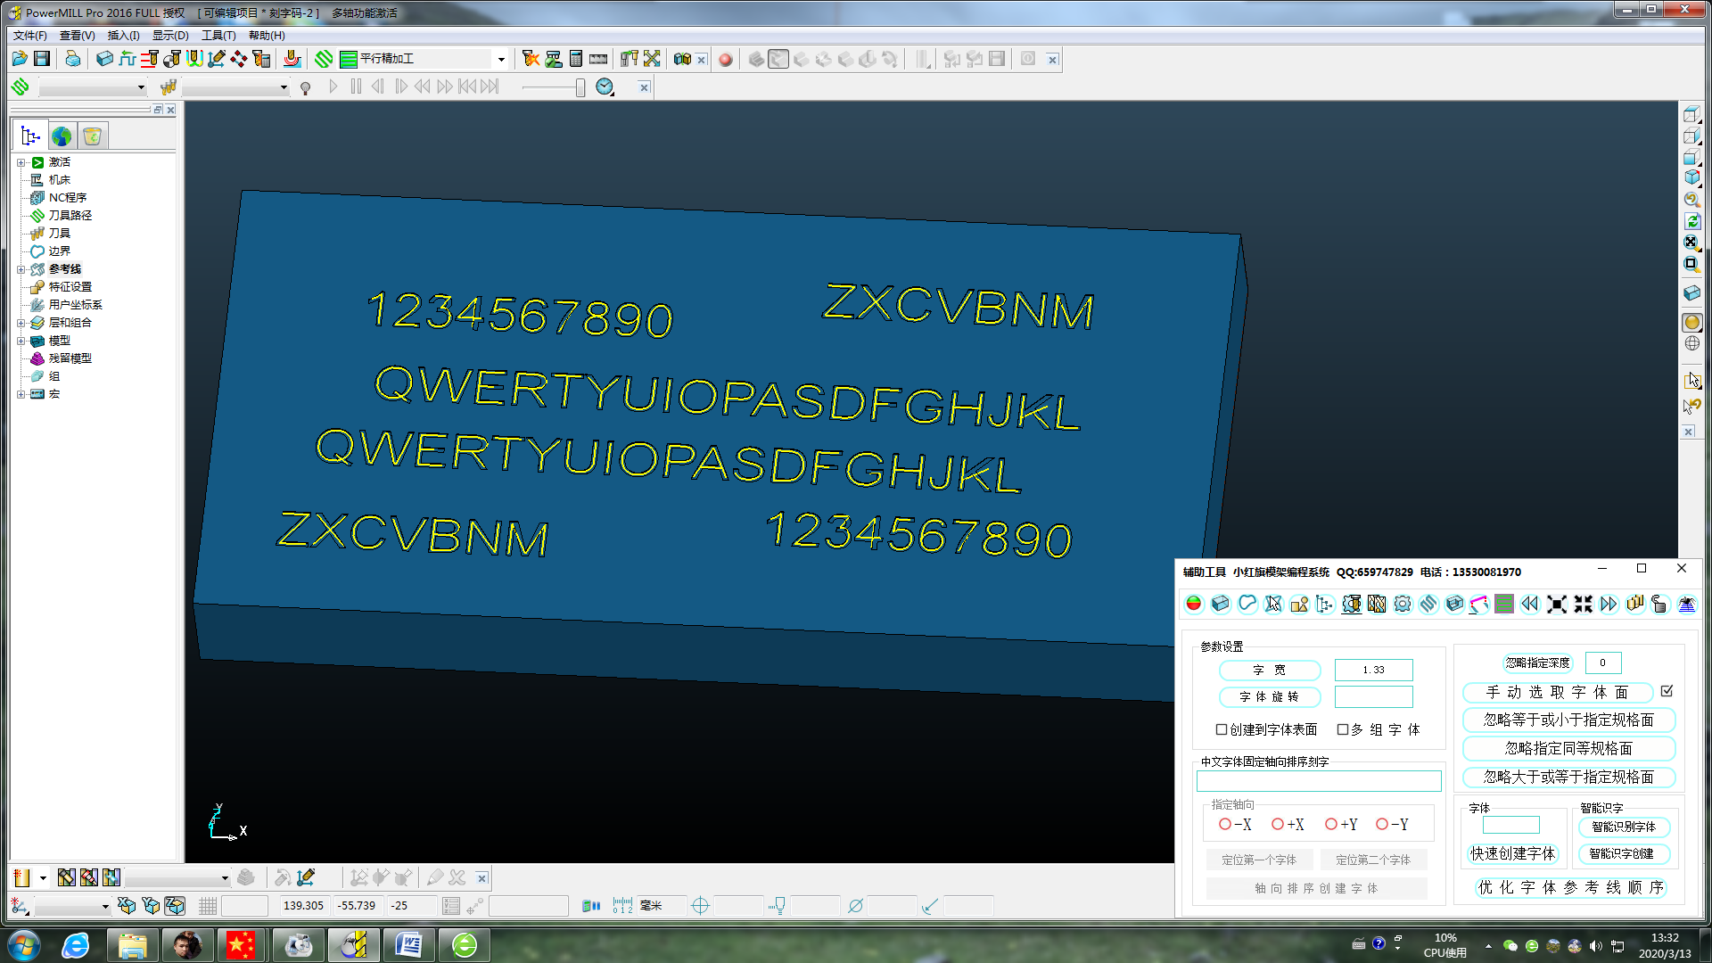Screen dimensions: 1712x963
Task: Click the rewind double-arrow icon in 辅助工具
Action: pyautogui.click(x=1530, y=604)
